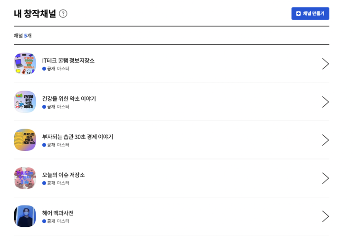Click the 내 창작채널 page heading
353x242 pixels.
pos(35,14)
